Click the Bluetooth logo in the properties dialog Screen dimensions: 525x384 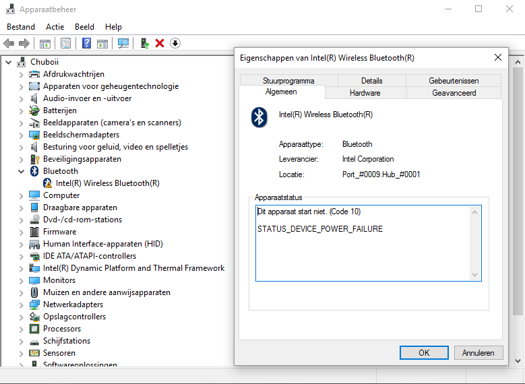pos(259,117)
